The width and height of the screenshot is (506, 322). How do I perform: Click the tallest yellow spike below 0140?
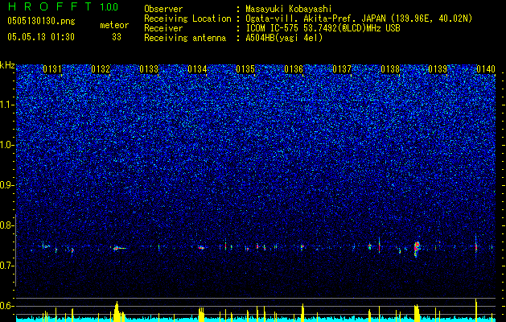476,310
